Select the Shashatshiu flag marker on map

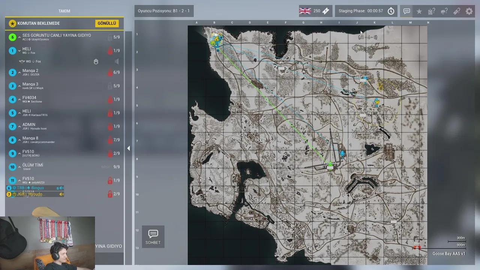281,68
